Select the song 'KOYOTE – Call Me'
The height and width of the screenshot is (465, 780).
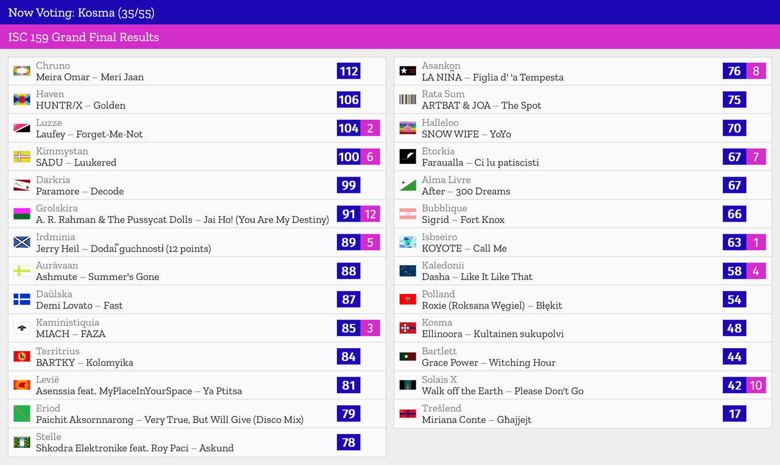464,248
